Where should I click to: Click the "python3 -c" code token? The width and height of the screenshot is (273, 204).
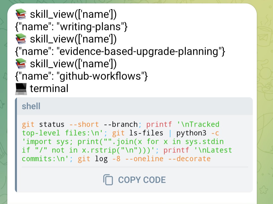coord(198,133)
